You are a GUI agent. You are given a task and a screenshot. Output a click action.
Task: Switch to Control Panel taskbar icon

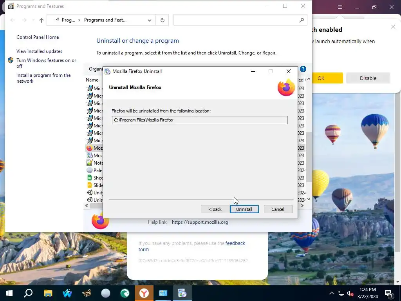tap(163, 293)
